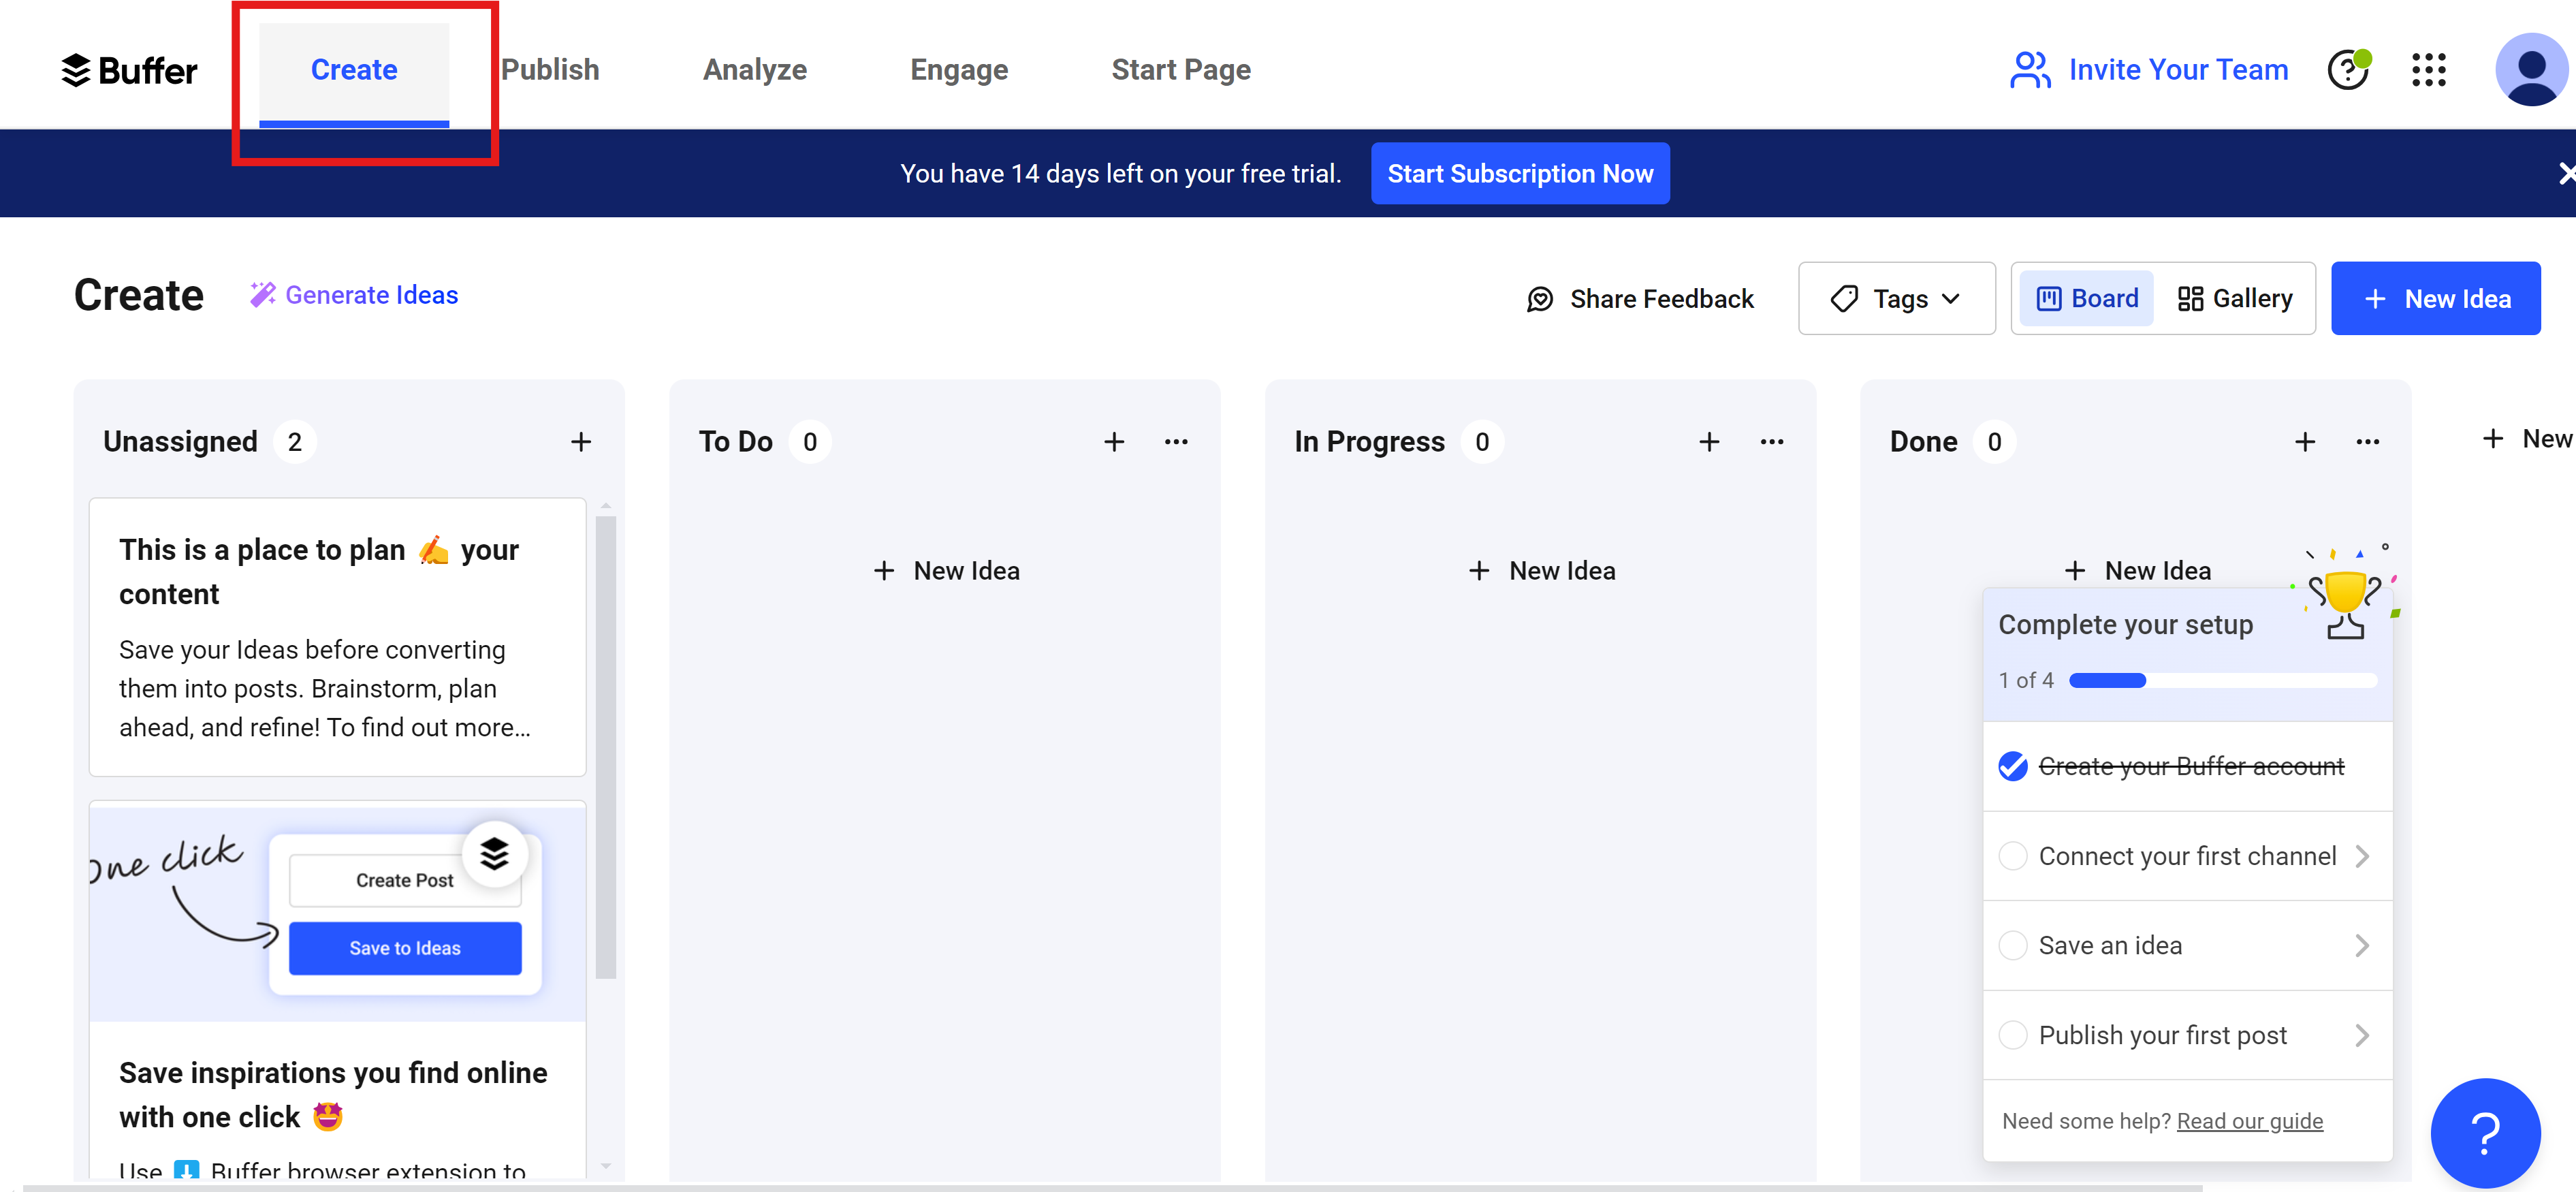Add an idea with Unassigned plus icon
This screenshot has width=2576, height=1192.
point(581,442)
